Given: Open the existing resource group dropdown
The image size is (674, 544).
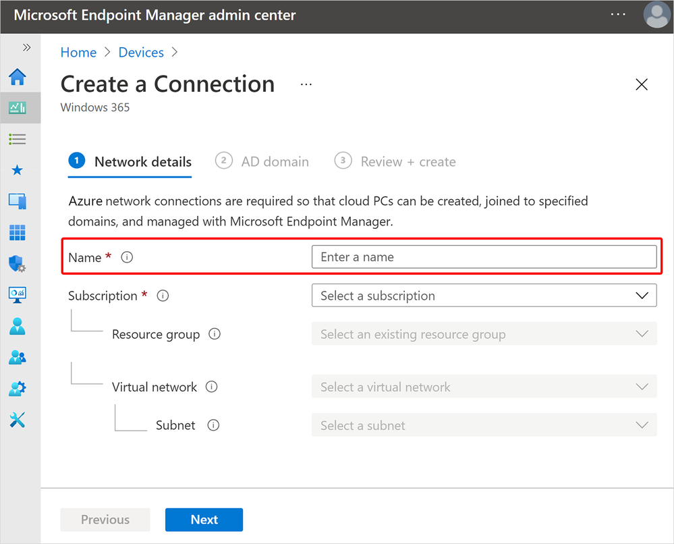Looking at the screenshot, I should [484, 333].
